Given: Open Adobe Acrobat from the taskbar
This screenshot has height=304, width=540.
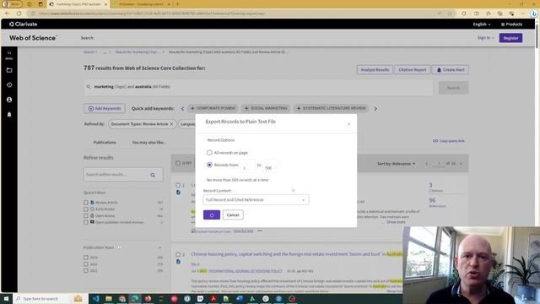Looking at the screenshot, I should (213, 298).
